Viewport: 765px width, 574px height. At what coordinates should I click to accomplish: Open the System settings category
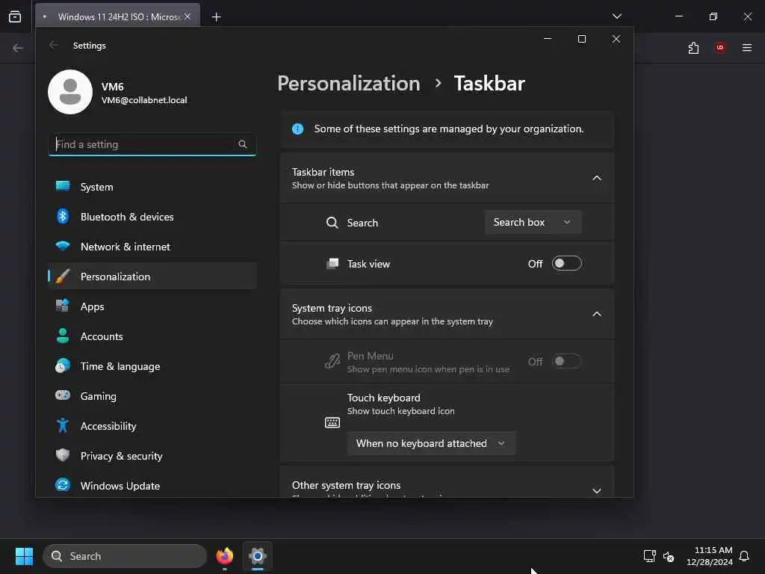152,187
